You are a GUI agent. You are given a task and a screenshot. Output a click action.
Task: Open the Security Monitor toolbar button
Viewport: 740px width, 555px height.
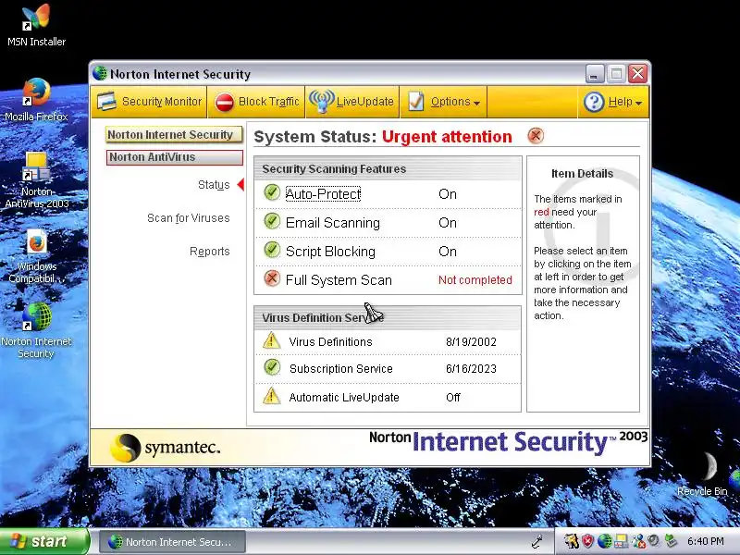point(149,102)
